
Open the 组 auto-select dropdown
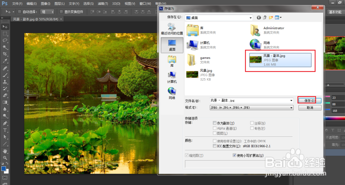(x=47, y=12)
